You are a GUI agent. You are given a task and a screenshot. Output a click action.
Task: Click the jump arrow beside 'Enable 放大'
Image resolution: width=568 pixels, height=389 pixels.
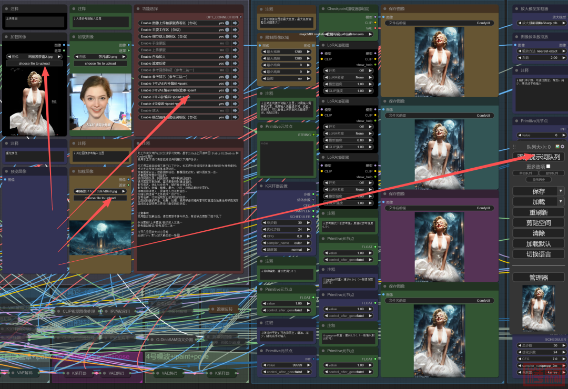coord(235,110)
